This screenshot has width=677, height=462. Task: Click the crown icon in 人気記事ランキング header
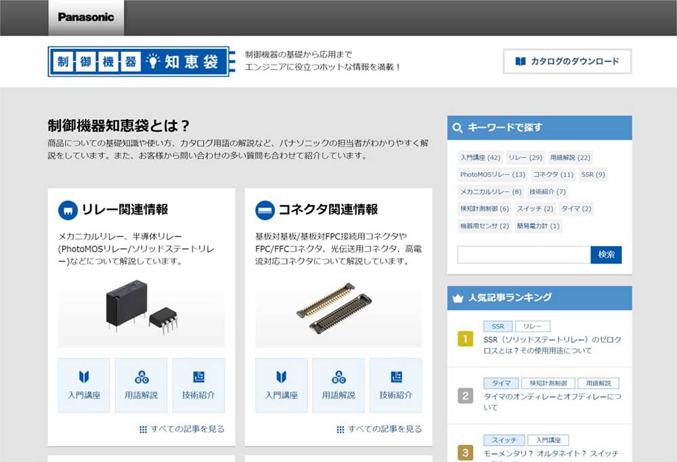[x=458, y=297]
